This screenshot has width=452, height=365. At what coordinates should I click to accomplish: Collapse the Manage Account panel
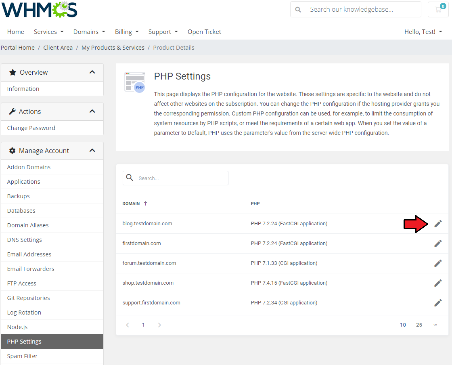coord(92,151)
